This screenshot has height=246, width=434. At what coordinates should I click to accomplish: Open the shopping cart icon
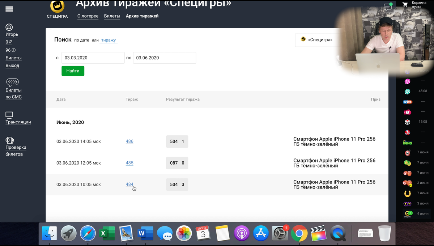[405, 5]
